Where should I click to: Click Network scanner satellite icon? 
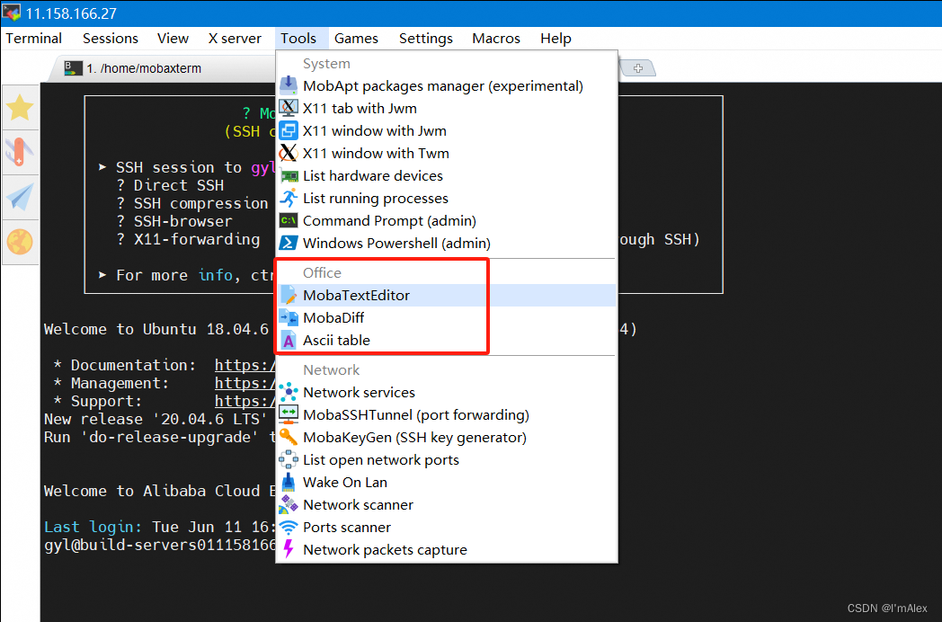[289, 505]
